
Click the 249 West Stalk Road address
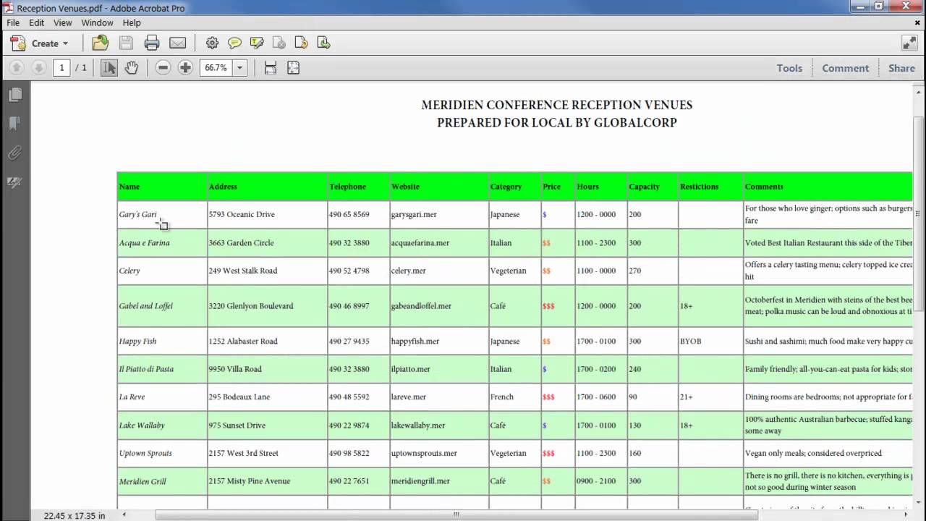coord(242,271)
